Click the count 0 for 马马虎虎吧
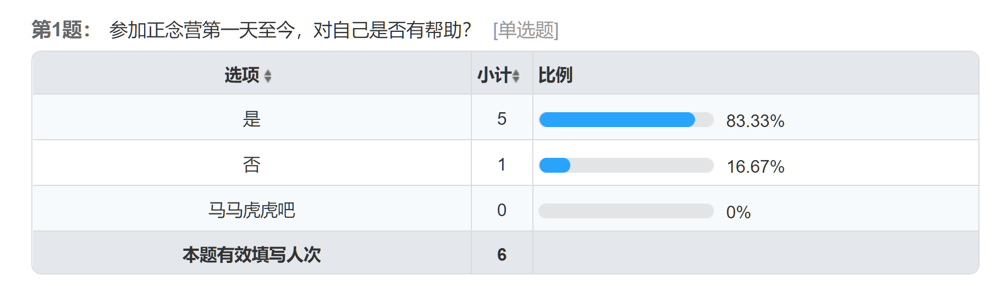The width and height of the screenshot is (996, 286). 502,210
